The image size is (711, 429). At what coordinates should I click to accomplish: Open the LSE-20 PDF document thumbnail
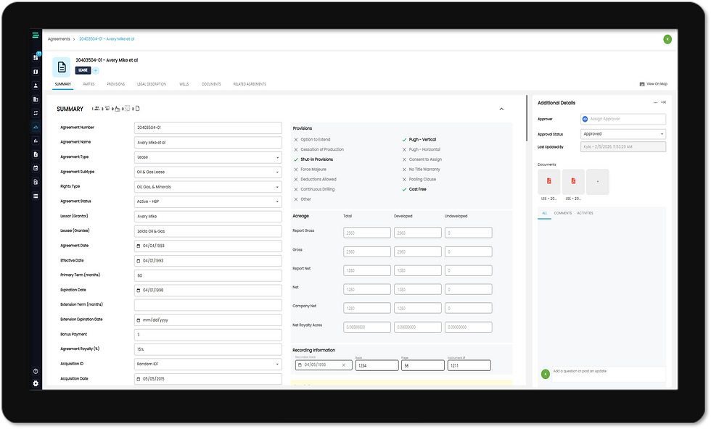(548, 183)
